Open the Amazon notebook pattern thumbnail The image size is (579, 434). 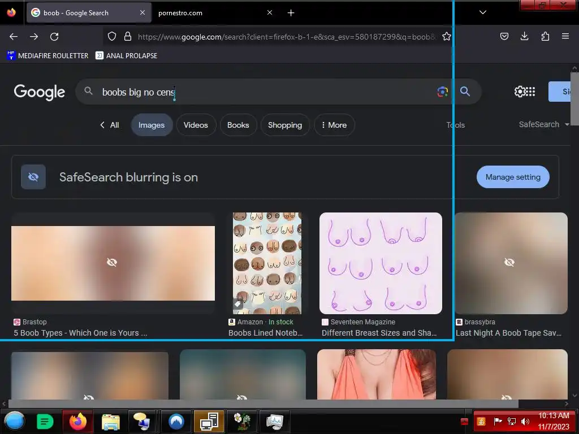point(267,263)
